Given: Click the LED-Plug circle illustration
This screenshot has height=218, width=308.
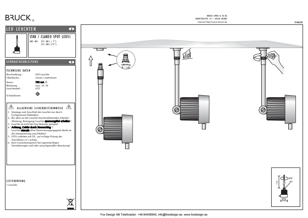Looking at the screenshot, I should [x=126, y=60].
